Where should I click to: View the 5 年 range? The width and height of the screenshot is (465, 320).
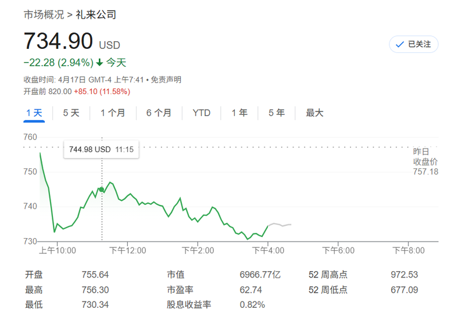[277, 113]
